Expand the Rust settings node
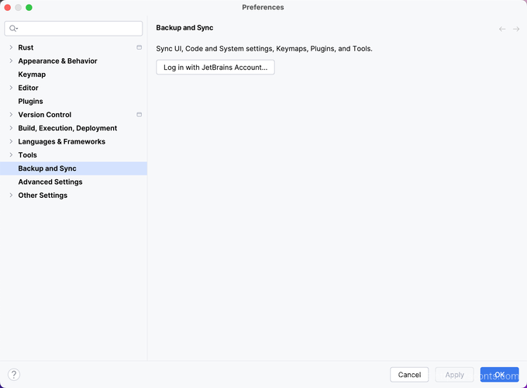The width and height of the screenshot is (527, 388). 11,47
